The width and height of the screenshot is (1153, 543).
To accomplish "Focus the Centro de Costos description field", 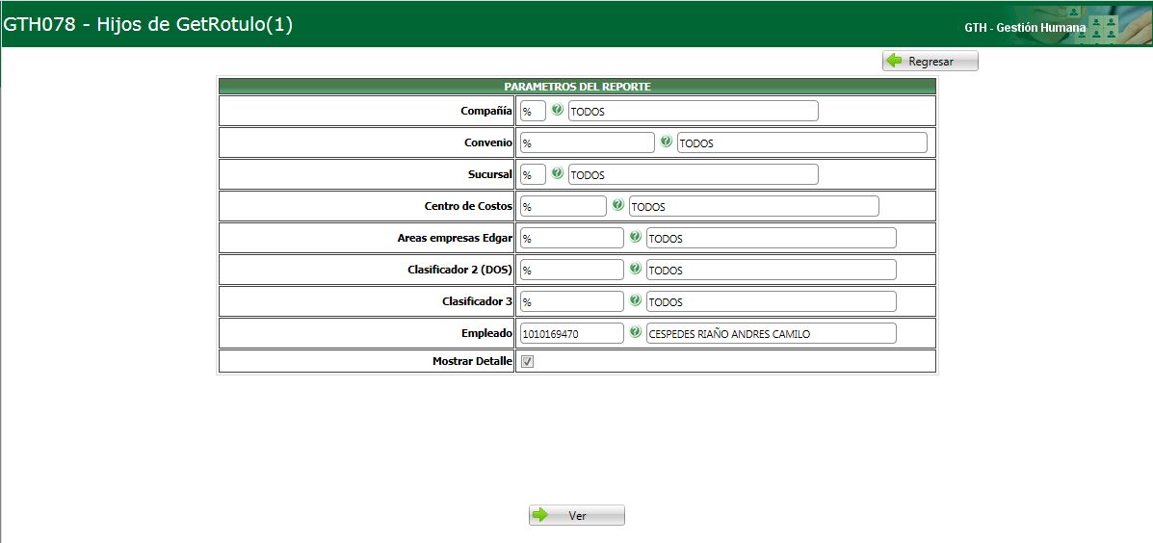I will point(753,206).
